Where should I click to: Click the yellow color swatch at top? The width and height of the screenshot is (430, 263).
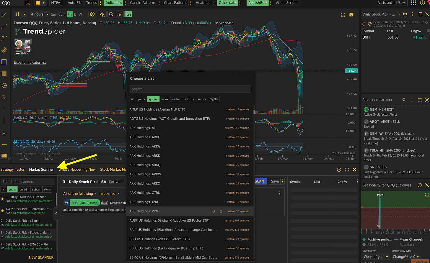[38, 3]
